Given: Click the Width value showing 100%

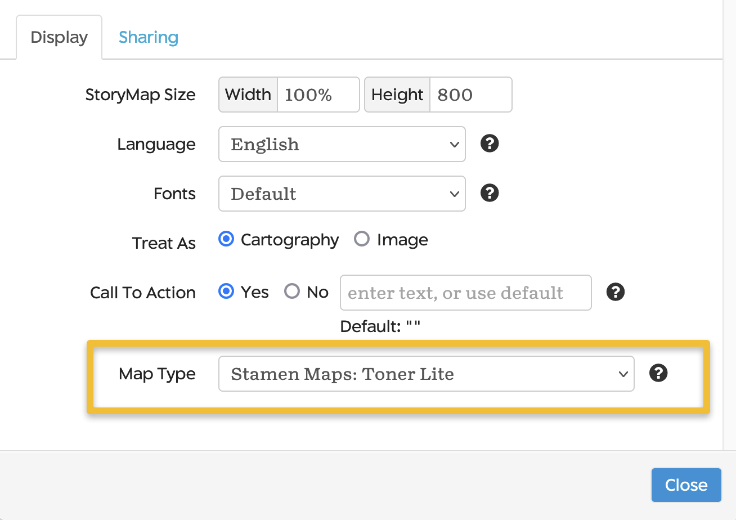Looking at the screenshot, I should pos(318,95).
